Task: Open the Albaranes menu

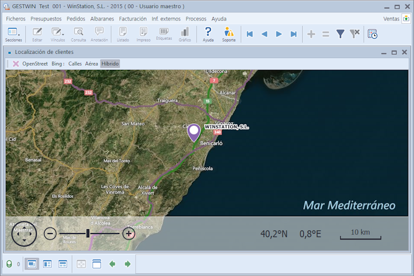Action: [102, 19]
